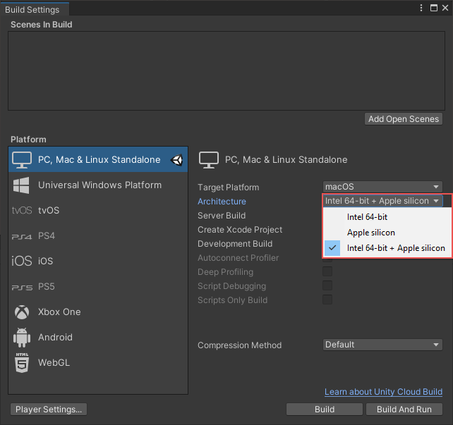Select the WebGL HTML5 icon
This screenshot has height=425, width=453.
point(22,363)
